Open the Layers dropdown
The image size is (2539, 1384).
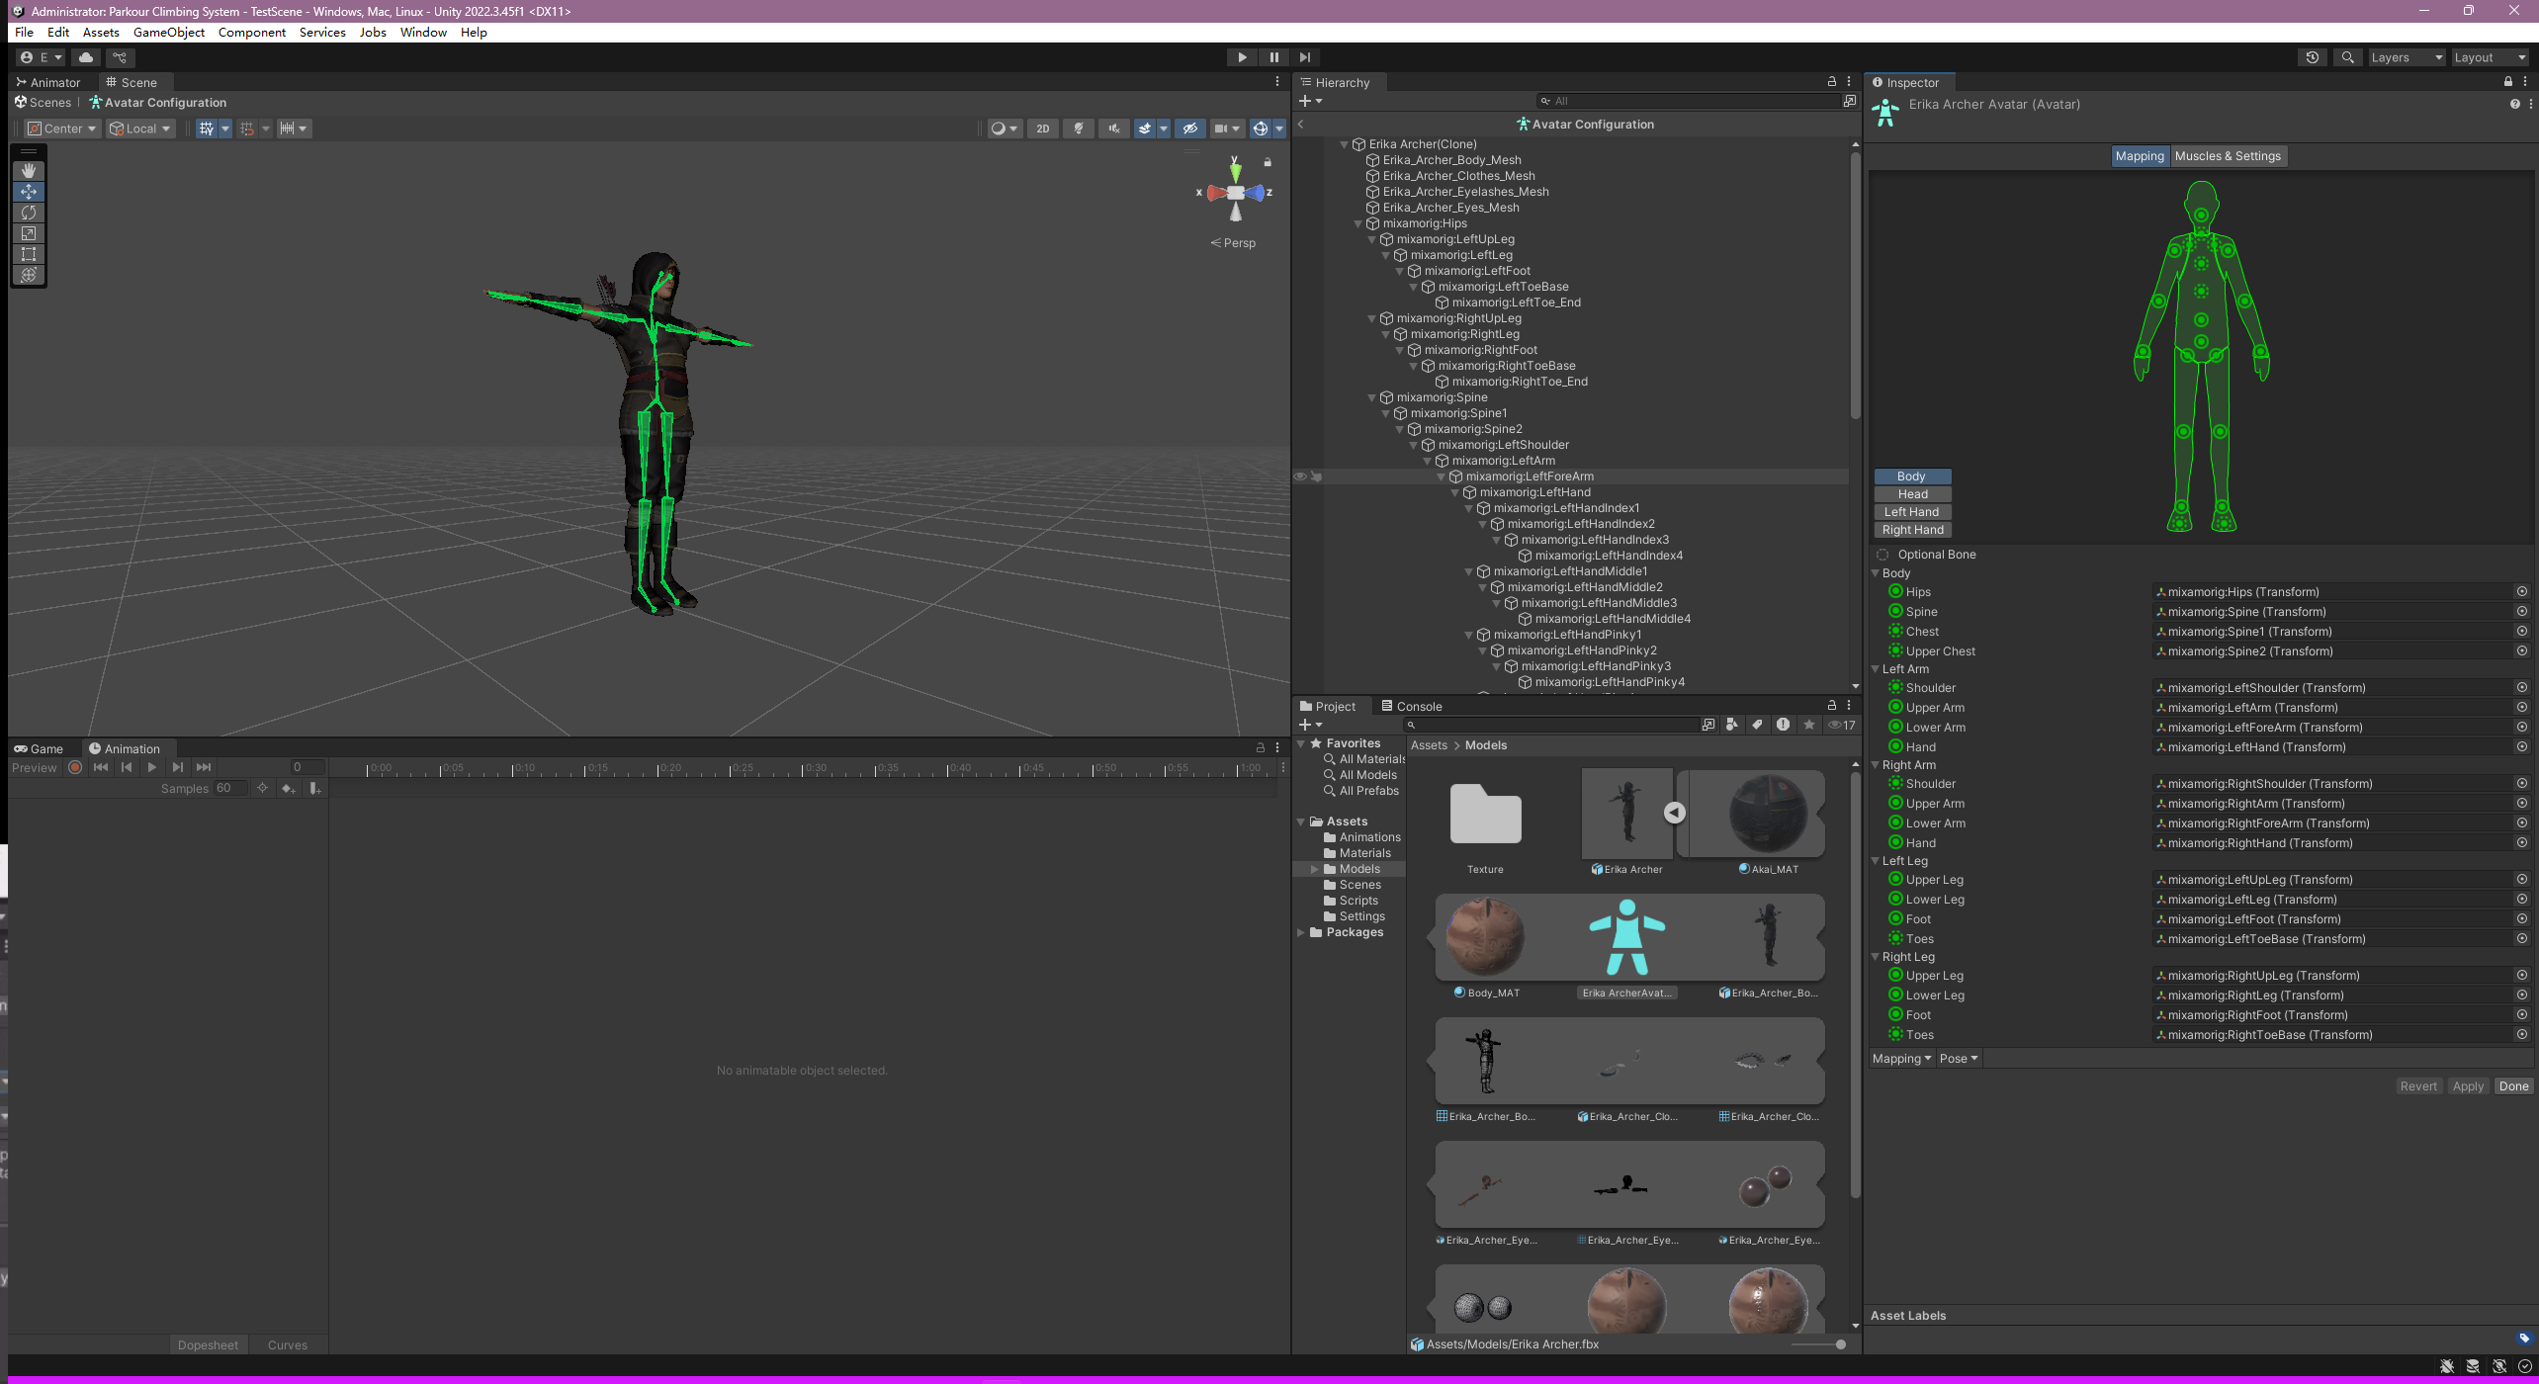(2406, 57)
